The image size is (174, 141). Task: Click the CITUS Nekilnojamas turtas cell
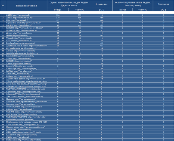coord(26,132)
